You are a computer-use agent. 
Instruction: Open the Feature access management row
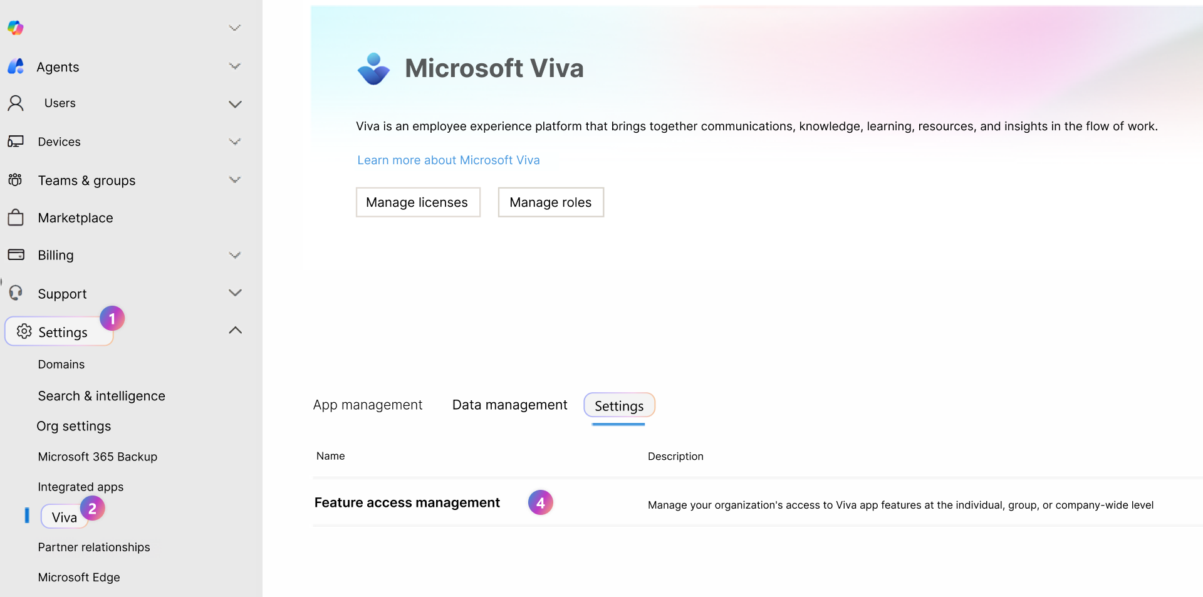[407, 502]
